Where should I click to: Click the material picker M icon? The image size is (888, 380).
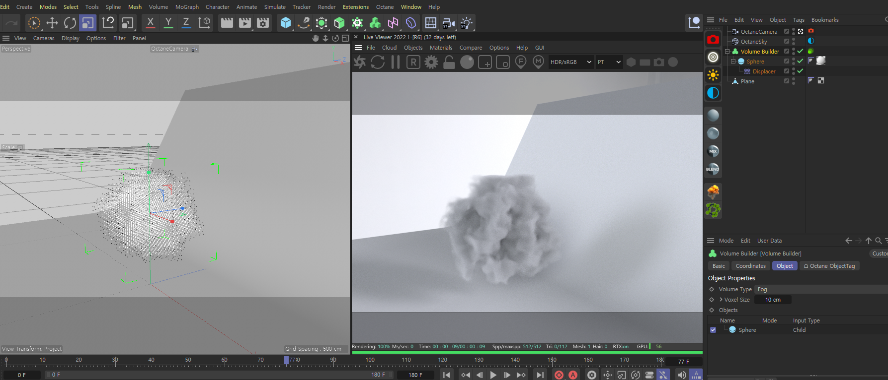point(538,62)
